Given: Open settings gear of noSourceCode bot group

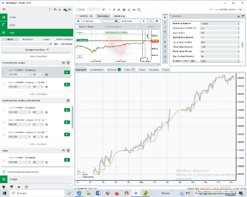Looking at the screenshot, I should 68,101.
